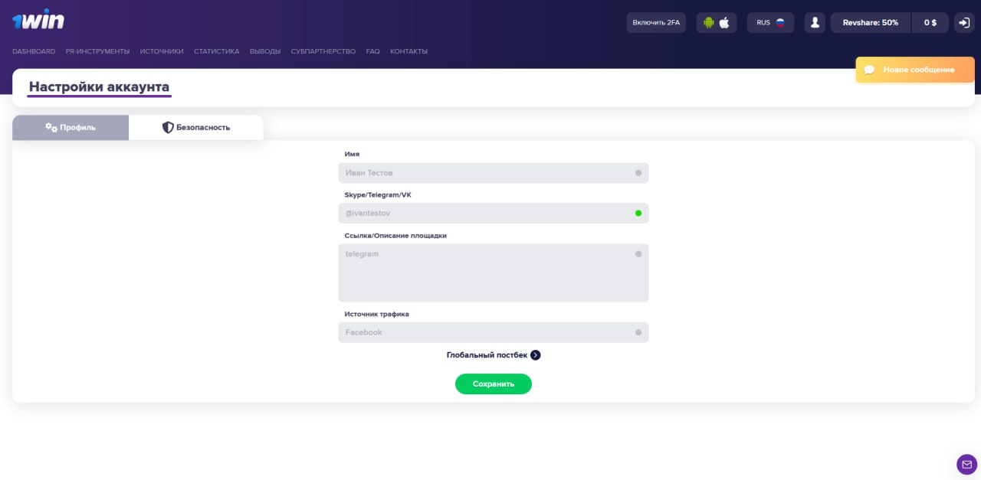981x480 pixels.
Task: Open the RUS language selector
Action: pos(770,23)
